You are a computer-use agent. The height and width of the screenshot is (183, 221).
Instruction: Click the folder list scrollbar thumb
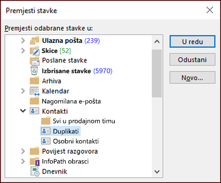(157, 73)
